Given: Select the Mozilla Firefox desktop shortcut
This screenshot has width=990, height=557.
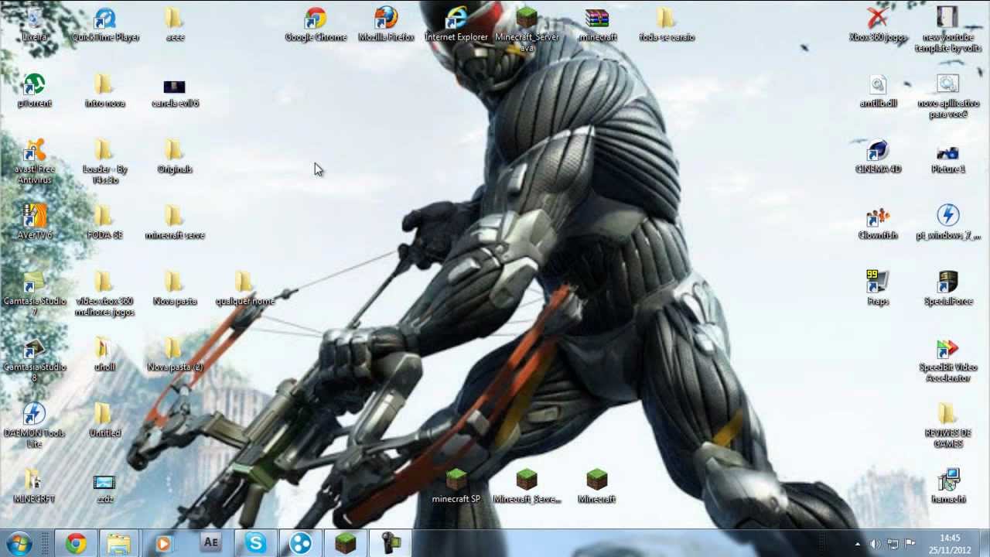Looking at the screenshot, I should 386,24.
